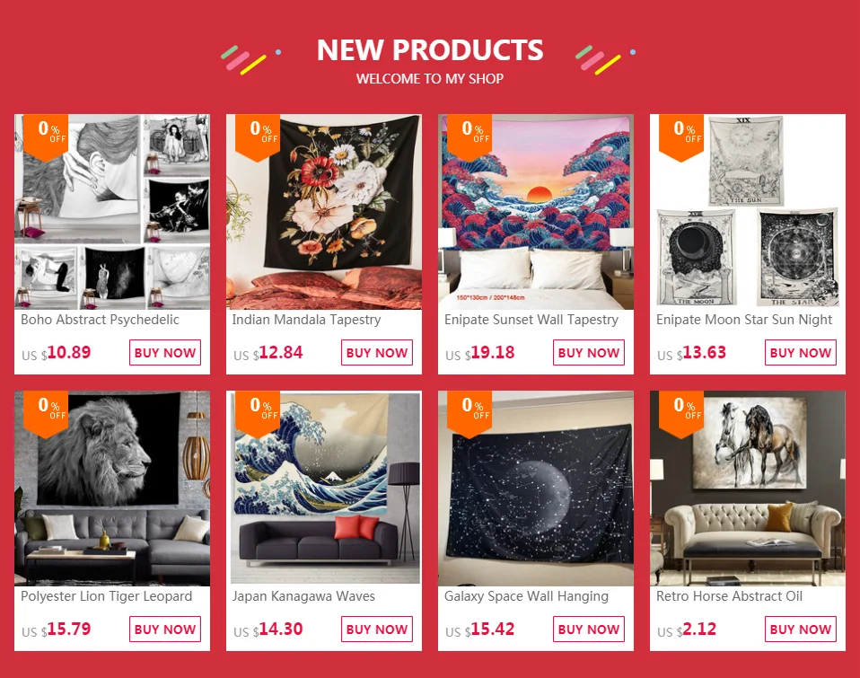
Task: Open the Japan Kanagawa Waves title link
Action: click(303, 596)
